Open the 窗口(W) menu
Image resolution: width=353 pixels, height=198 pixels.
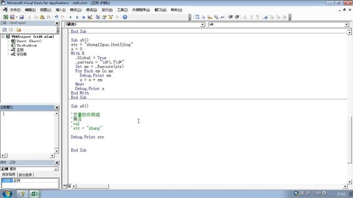(161, 10)
